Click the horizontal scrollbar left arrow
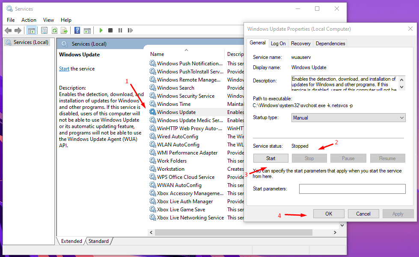This screenshot has width=419, height=257. click(x=151, y=233)
